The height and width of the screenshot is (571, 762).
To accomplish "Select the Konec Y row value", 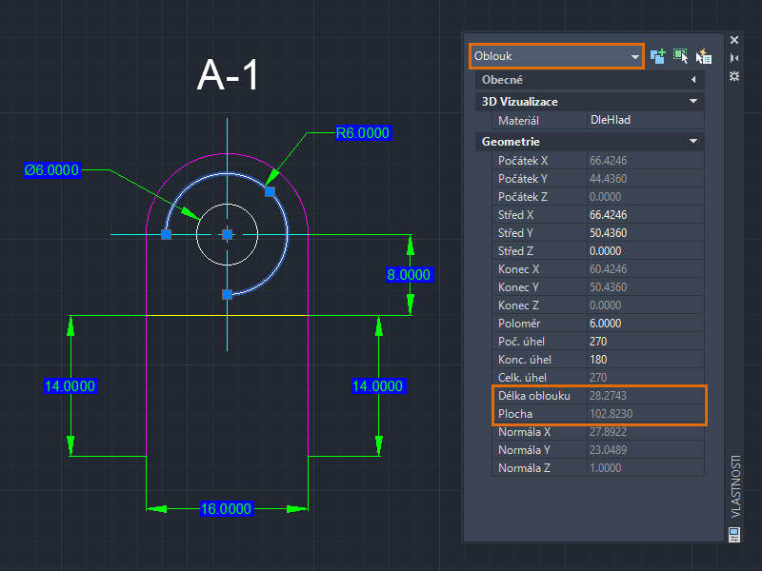I will click(x=646, y=287).
